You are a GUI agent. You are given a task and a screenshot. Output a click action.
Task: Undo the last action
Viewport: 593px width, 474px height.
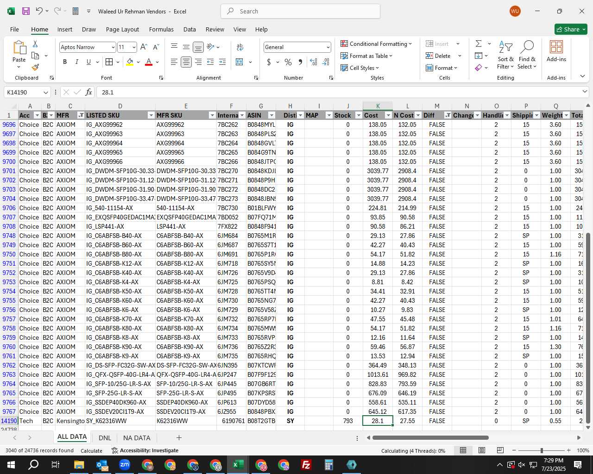(39, 11)
